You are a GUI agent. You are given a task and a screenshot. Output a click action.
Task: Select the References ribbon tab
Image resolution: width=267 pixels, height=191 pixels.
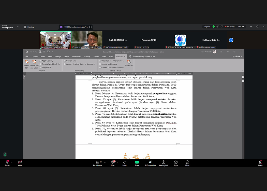76,57
